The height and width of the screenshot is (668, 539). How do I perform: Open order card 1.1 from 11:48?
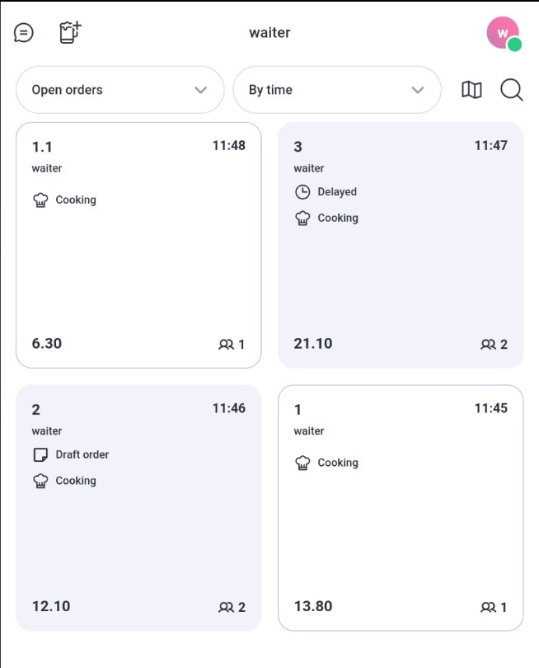click(138, 246)
